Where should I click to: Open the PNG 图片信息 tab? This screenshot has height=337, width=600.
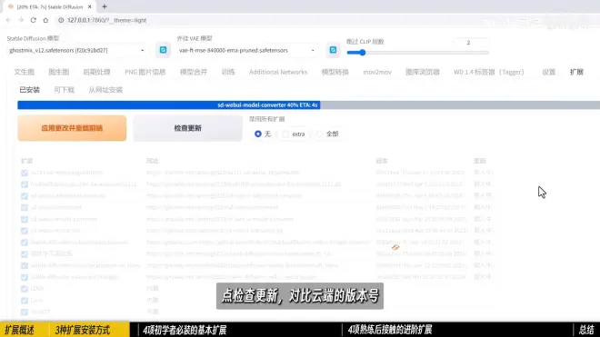tap(145, 72)
